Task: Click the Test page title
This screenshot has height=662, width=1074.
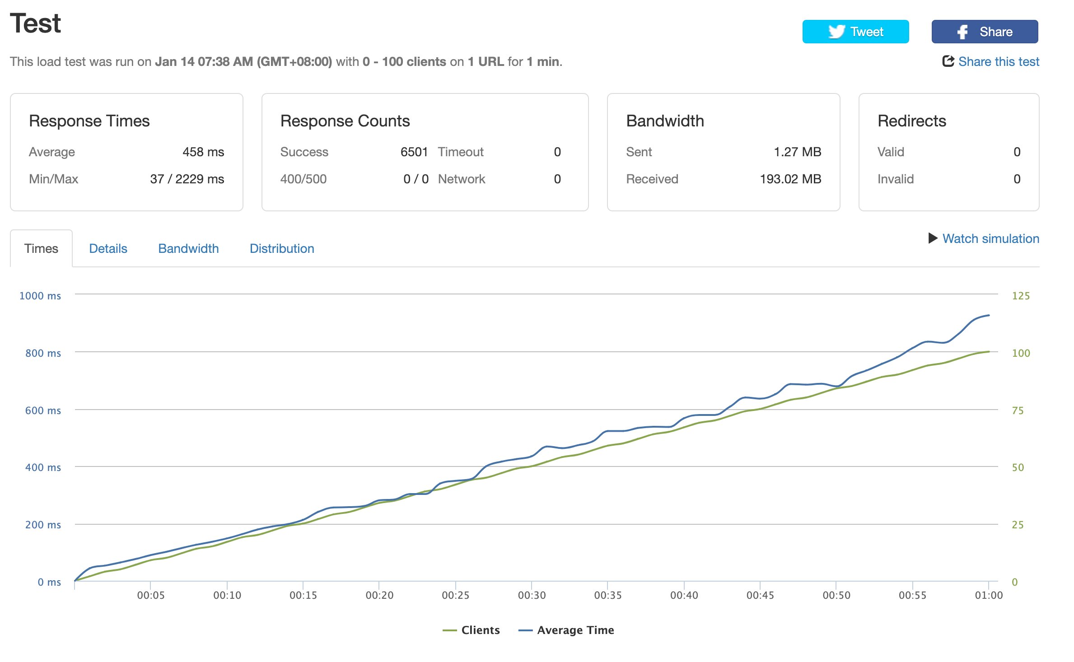Action: 35,23
